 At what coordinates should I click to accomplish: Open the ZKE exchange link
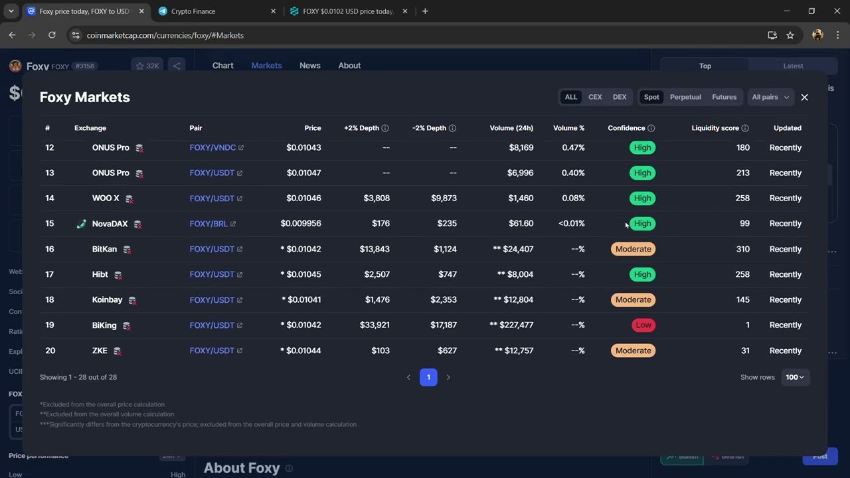click(x=100, y=351)
